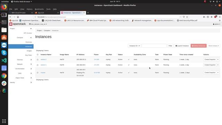Viewport: 222px width, 125px height.
Task: Open the actions dropdown arrow for worker-2 row
Action: (x=218, y=59)
